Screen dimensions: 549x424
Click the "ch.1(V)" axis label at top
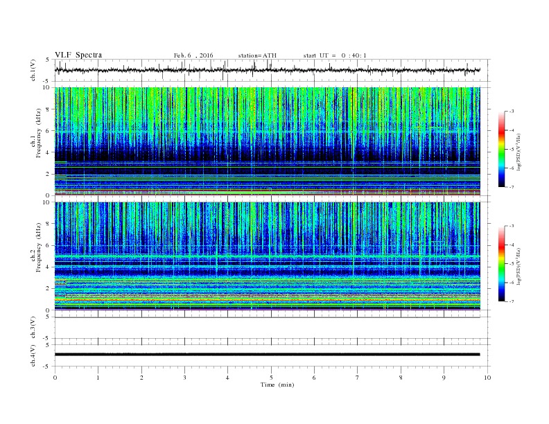click(33, 69)
